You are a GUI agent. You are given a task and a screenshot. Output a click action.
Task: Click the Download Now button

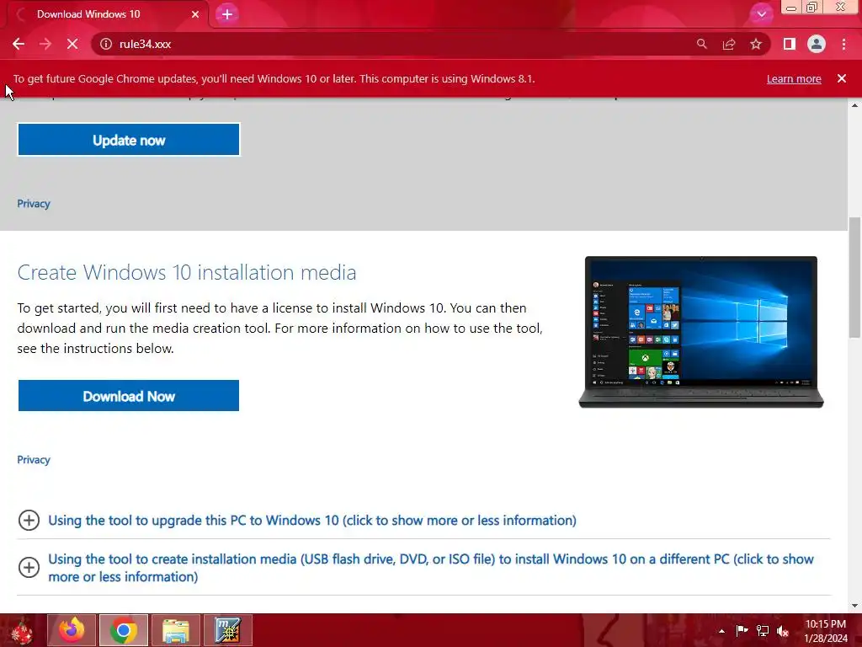(129, 396)
